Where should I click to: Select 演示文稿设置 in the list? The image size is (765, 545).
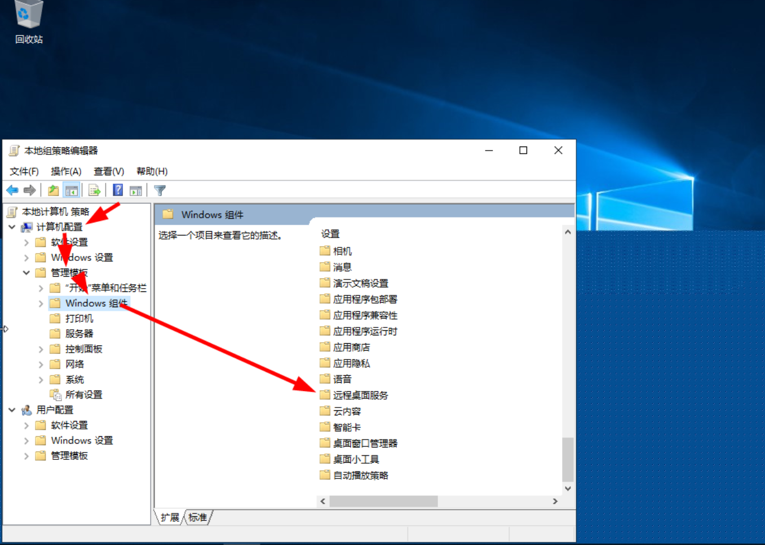pyautogui.click(x=361, y=283)
